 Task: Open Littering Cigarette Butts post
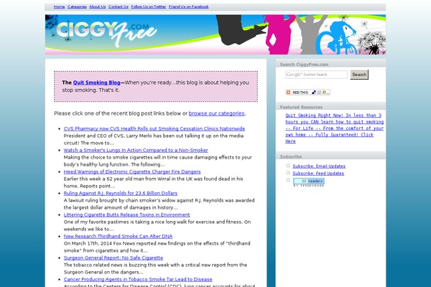click(126, 215)
